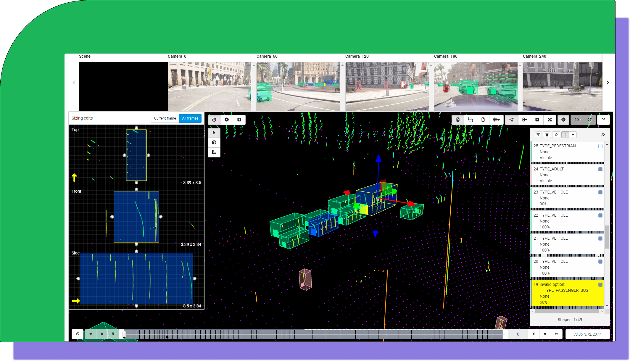Click the trash delete icon
This screenshot has height=361, width=630.
[x=547, y=135]
